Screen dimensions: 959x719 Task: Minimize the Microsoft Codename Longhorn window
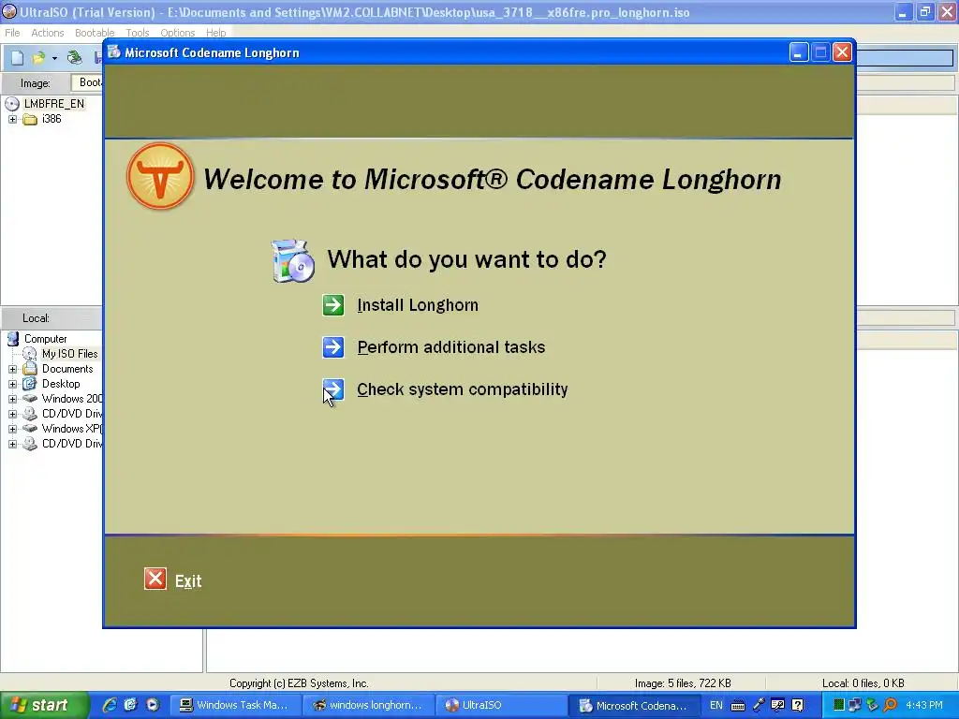point(798,52)
